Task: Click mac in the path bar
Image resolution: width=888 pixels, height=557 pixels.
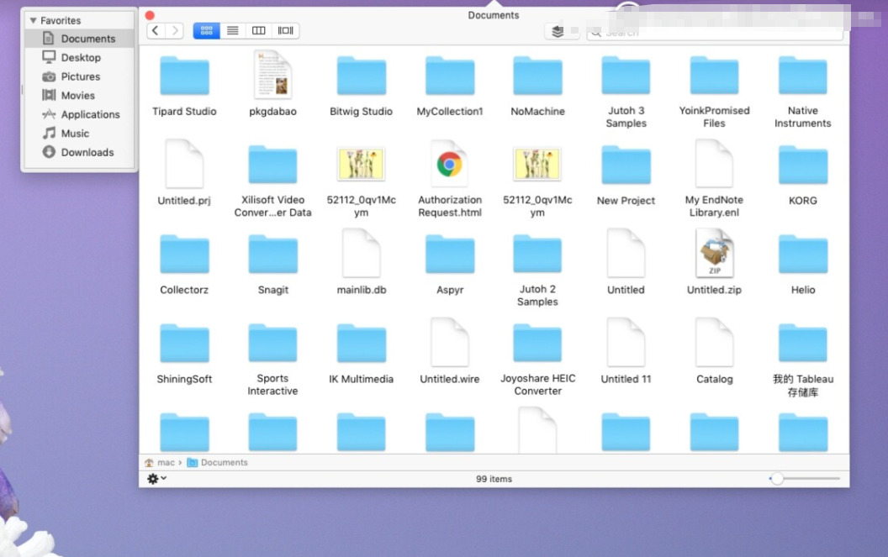Action: [x=164, y=462]
